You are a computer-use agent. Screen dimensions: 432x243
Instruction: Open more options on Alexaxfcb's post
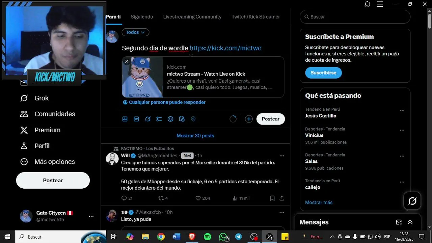click(x=282, y=212)
